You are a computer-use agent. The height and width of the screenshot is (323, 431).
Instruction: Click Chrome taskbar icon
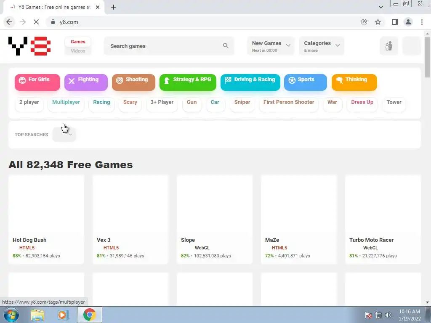click(x=90, y=315)
